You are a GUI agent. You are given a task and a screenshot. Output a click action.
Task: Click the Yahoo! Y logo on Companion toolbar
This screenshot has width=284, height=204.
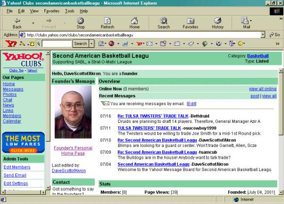11,44
